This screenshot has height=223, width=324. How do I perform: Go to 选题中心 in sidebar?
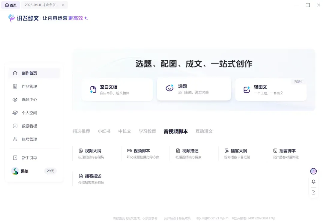coord(34,100)
